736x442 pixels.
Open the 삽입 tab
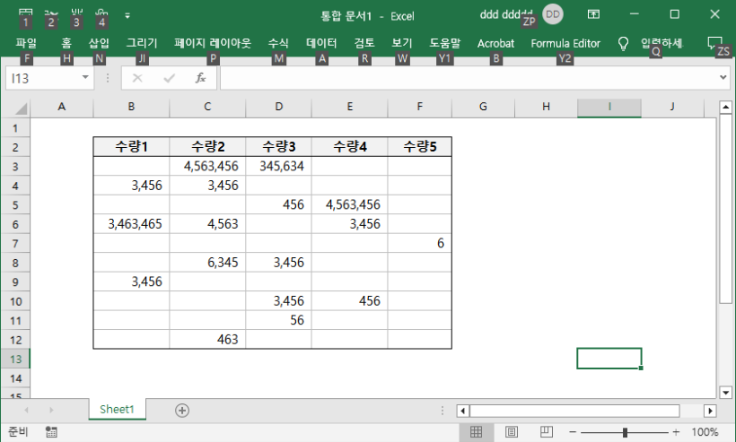click(99, 44)
